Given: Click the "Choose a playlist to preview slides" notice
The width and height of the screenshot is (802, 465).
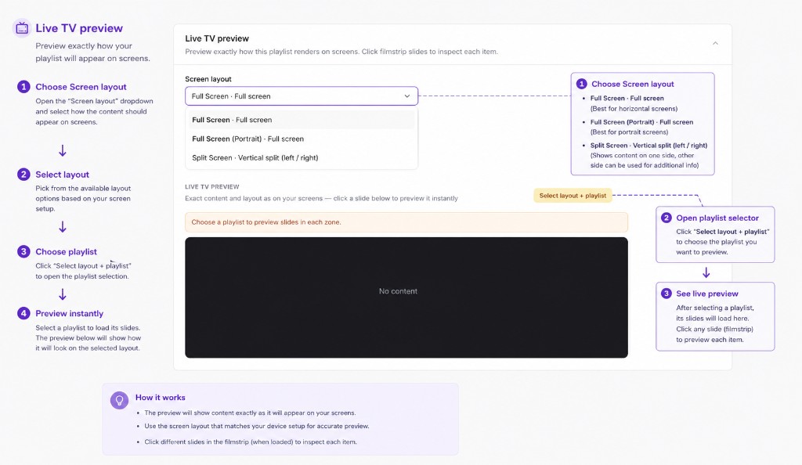Looking at the screenshot, I should [406, 222].
